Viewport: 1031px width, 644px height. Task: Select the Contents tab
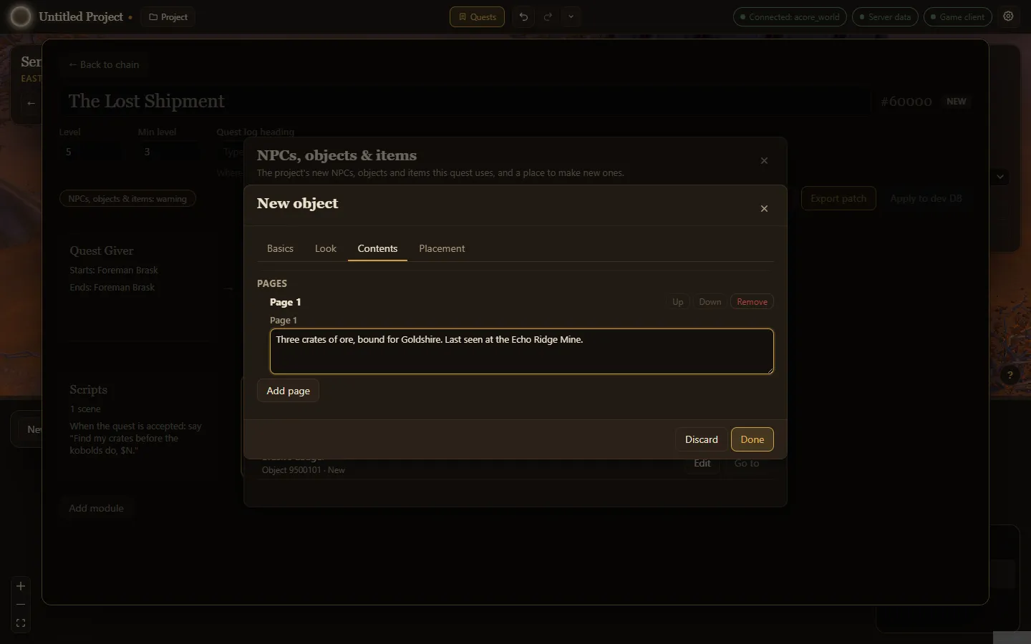click(377, 248)
